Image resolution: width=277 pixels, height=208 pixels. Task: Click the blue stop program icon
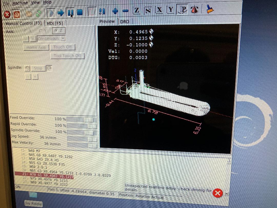click(x=80, y=12)
